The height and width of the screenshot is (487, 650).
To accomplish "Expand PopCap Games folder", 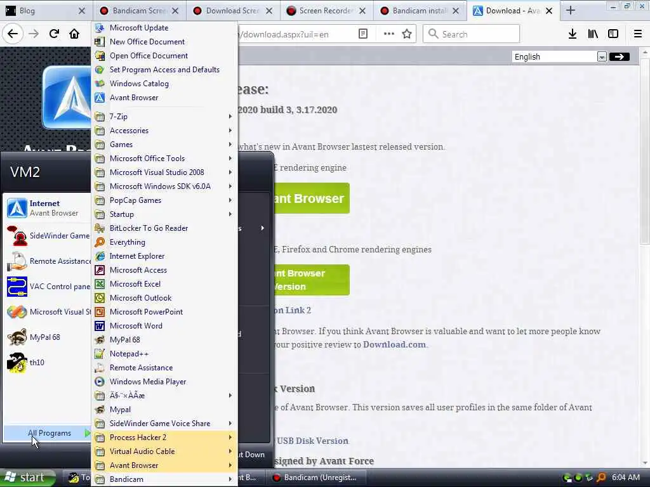I will pos(164,200).
